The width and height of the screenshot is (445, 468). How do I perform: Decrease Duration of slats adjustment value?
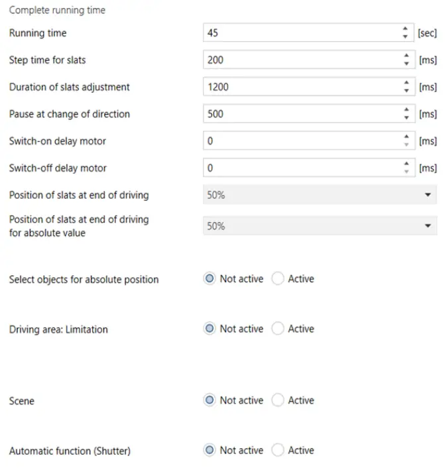(405, 91)
